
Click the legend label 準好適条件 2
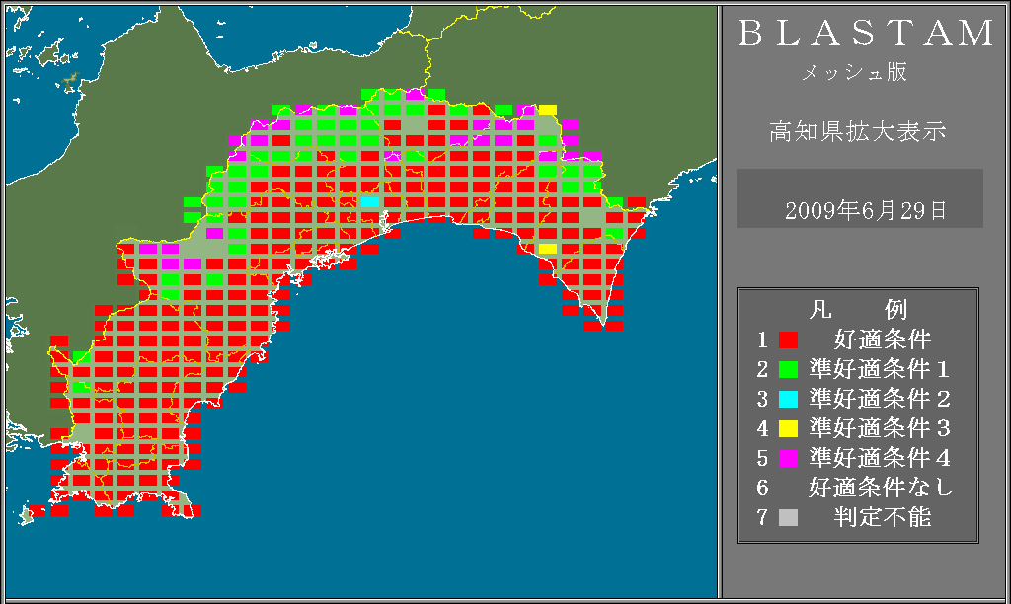click(x=880, y=399)
